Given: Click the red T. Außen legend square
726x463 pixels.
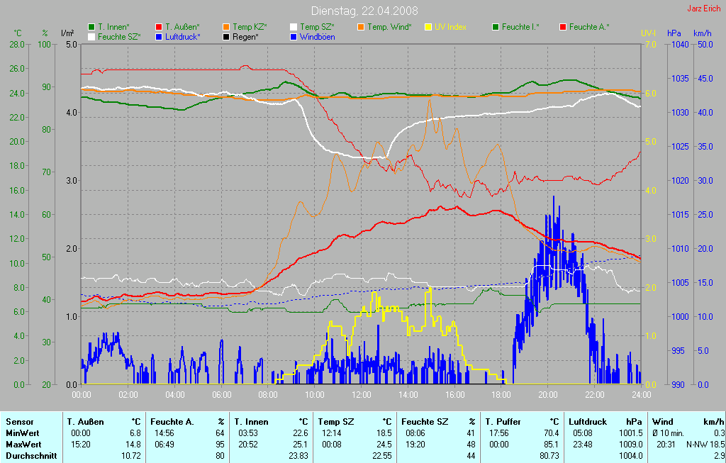Looking at the screenshot, I should 159,27.
